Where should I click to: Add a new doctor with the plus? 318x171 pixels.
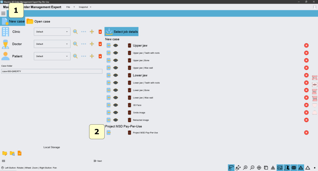[92, 44]
